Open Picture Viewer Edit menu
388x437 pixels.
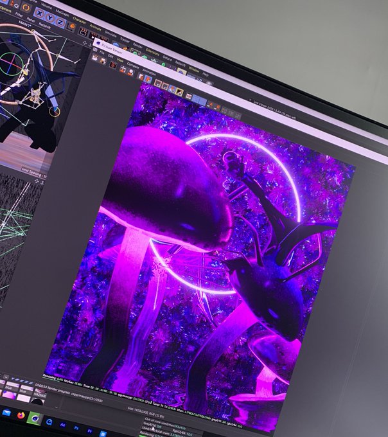pos(110,57)
